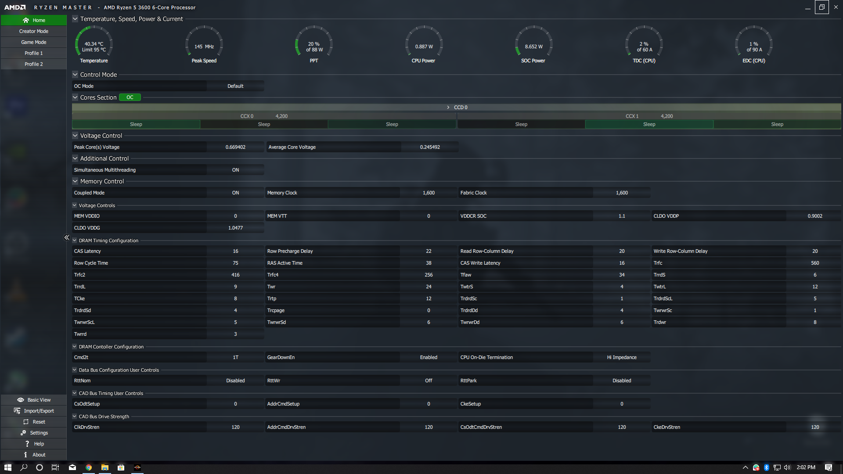
Task: Collapse the Control Mode section
Action: [75, 75]
